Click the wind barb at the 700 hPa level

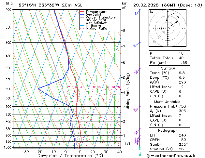(x=137, y=109)
